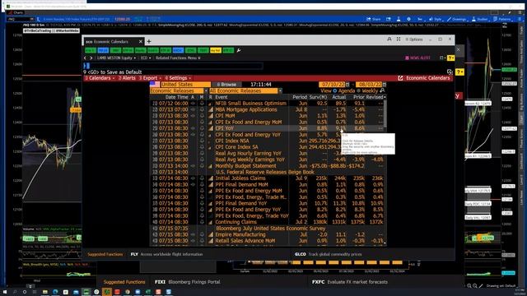Click the Share button in chart toolbar

coord(374,20)
